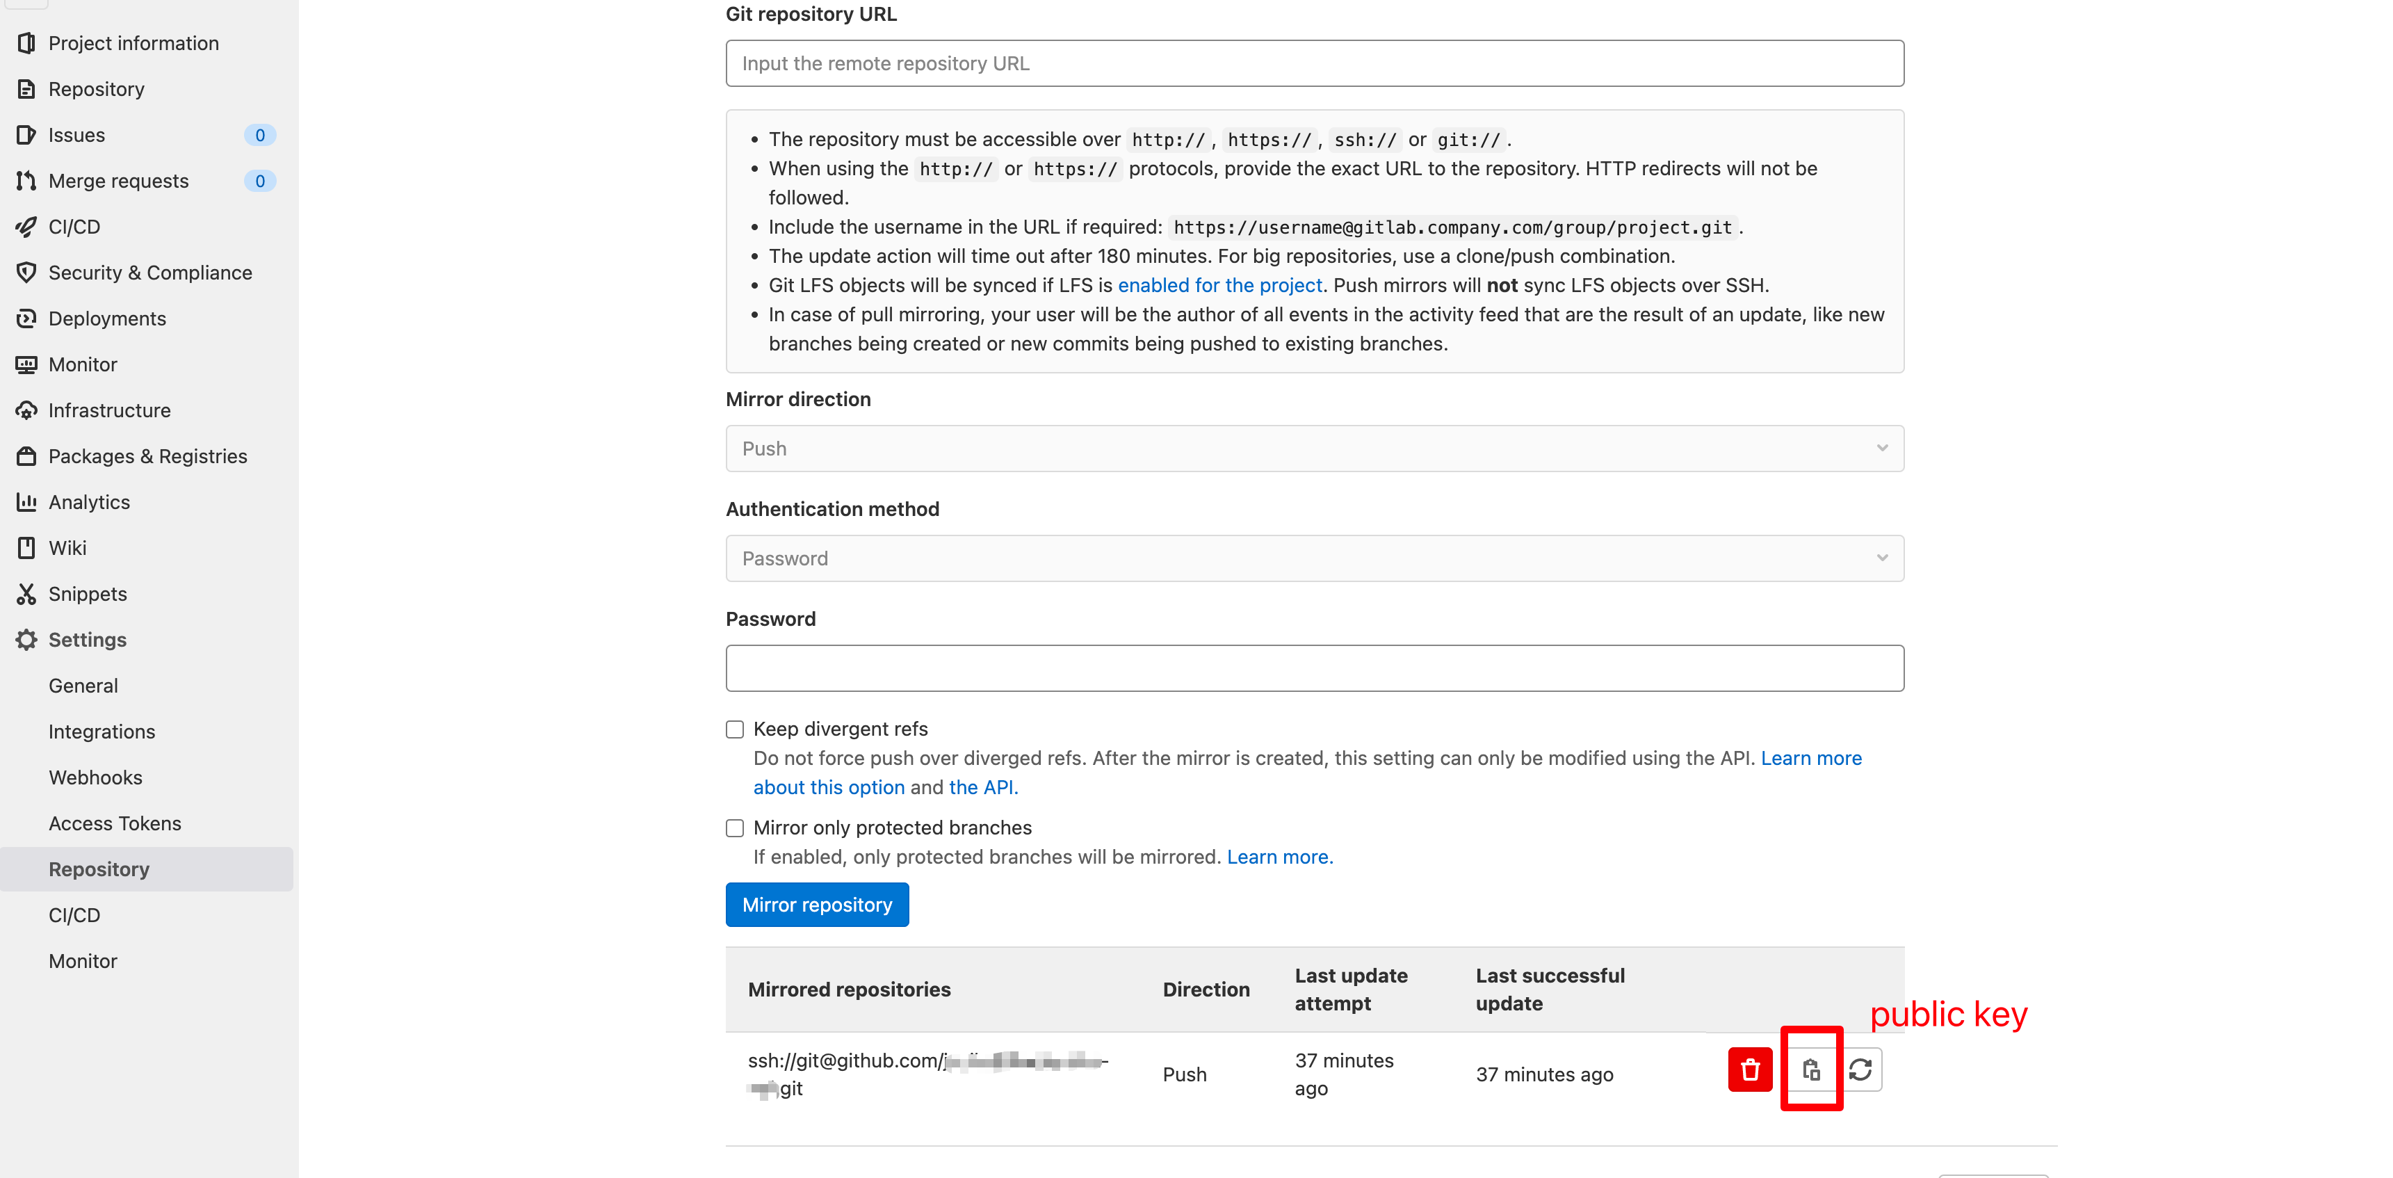This screenshot has width=2393, height=1178.
Task: Copy SSH public key icon button
Action: (x=1810, y=1070)
